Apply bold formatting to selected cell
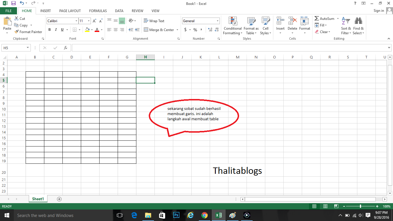The image size is (393, 221). tap(49, 30)
